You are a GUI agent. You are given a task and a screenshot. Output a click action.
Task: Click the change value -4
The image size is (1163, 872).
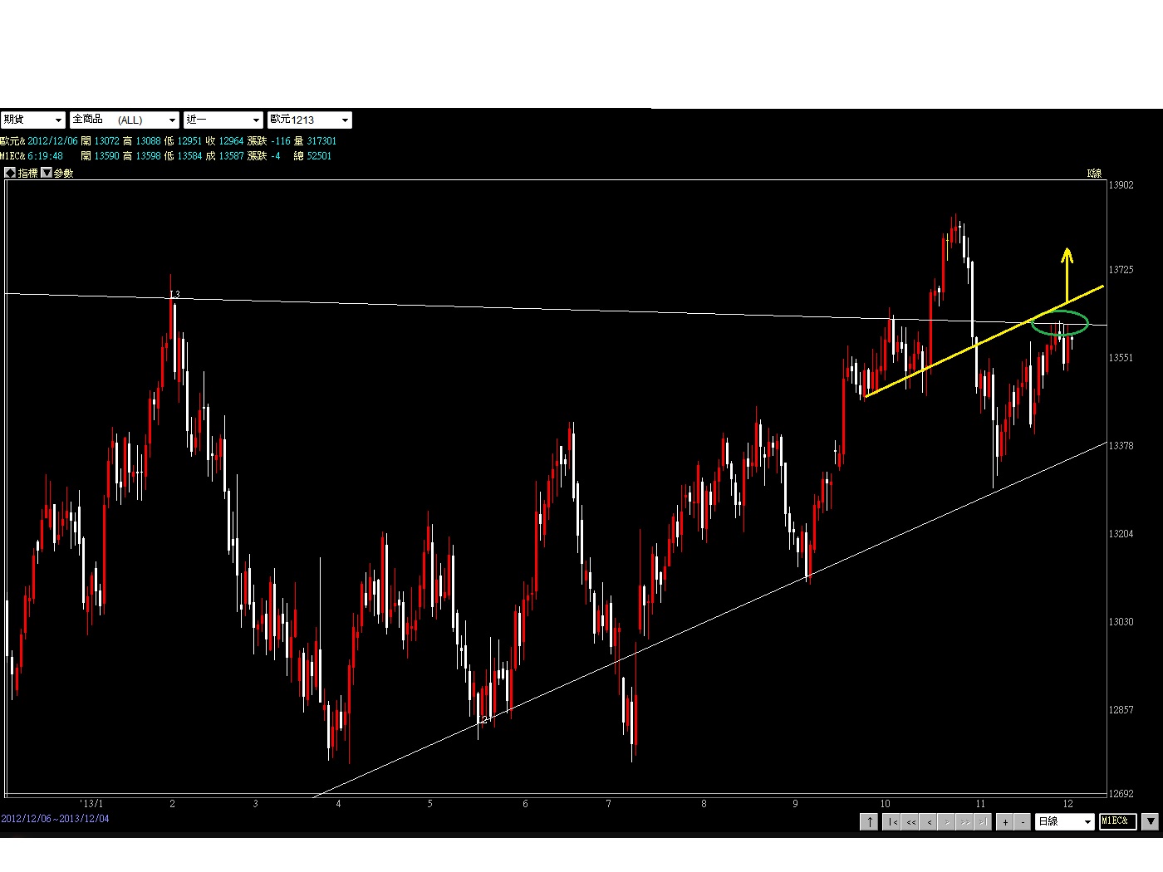click(x=276, y=156)
